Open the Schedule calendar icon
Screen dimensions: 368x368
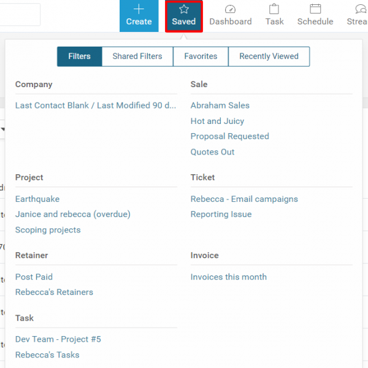coord(315,9)
